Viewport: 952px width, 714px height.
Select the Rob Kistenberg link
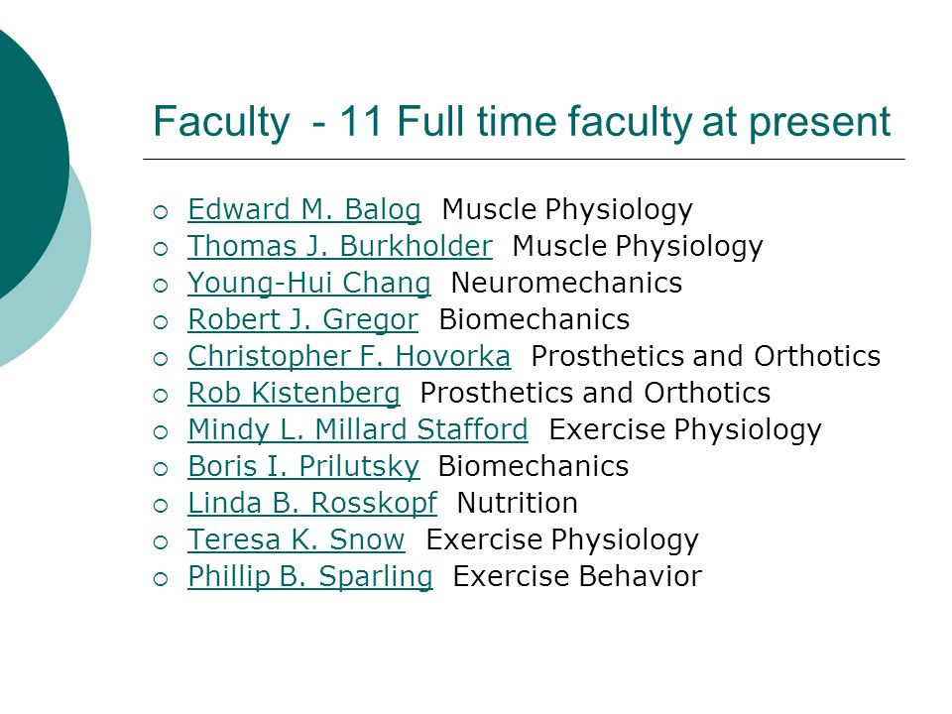click(294, 394)
